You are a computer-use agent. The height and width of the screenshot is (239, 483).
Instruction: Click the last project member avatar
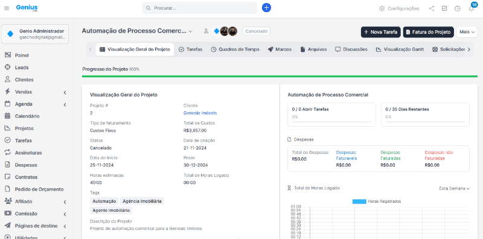pos(232,31)
